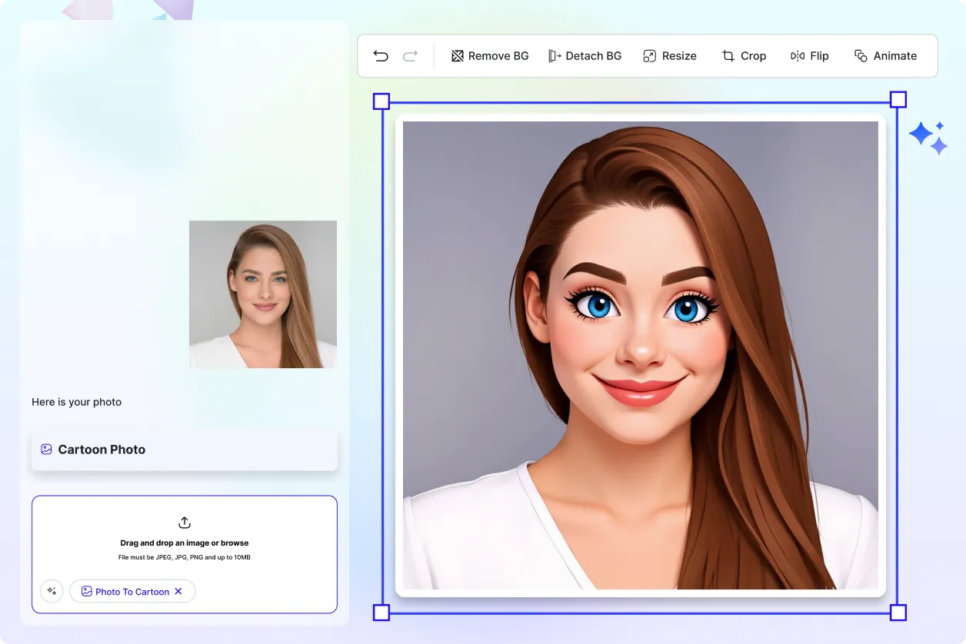Click the sparkles icon next to the selection
This screenshot has height=644, width=966.
click(928, 136)
